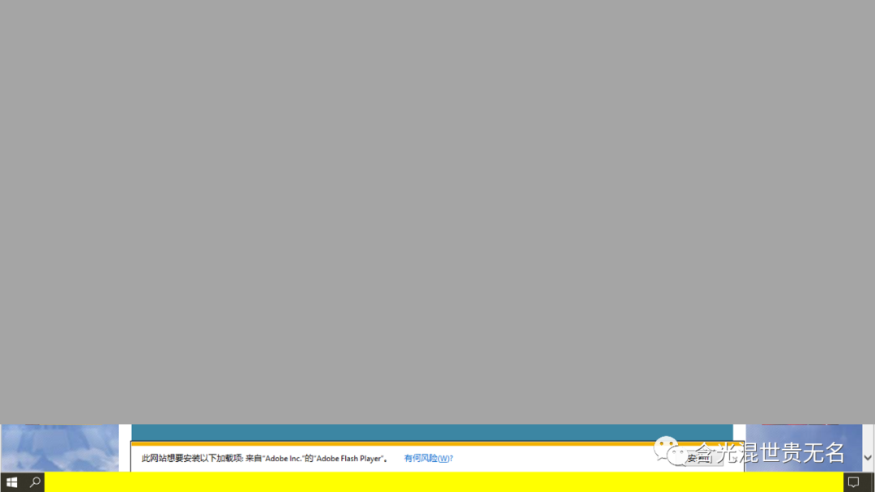Click the add-on install notification message text
Viewport: 875px width, 492px height.
click(193, 459)
